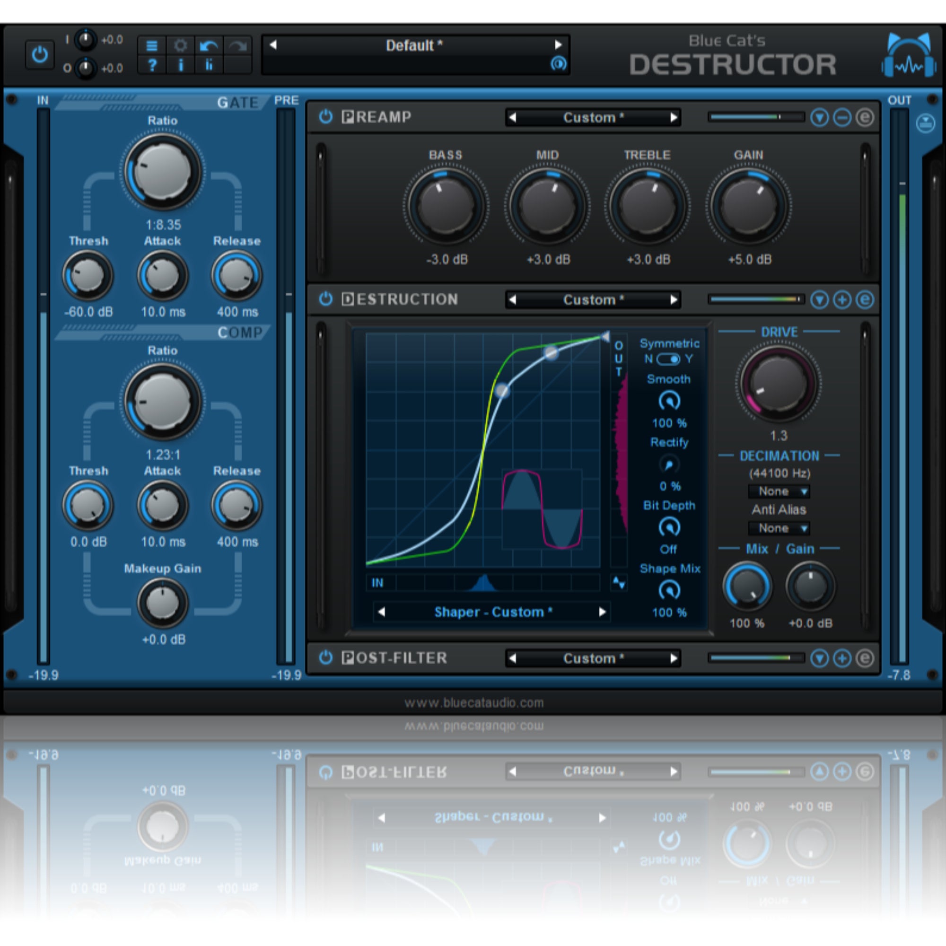Click the Preamp section 'e' edit icon

865,117
